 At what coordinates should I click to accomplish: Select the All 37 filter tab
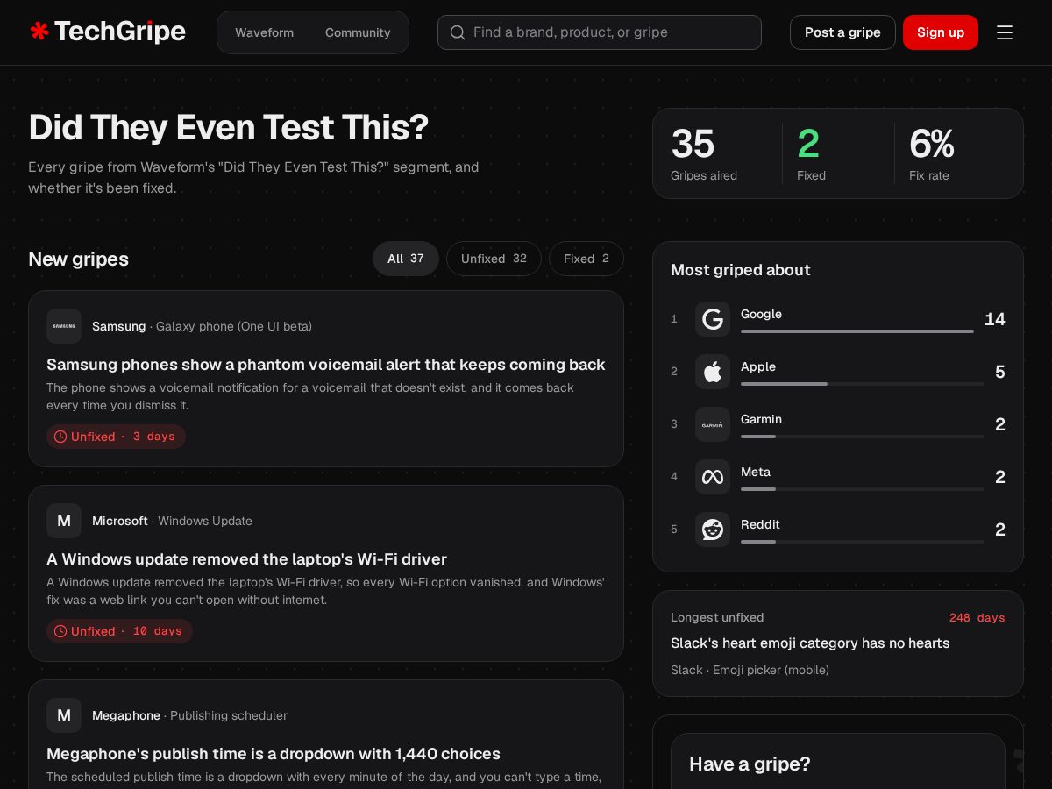(406, 259)
